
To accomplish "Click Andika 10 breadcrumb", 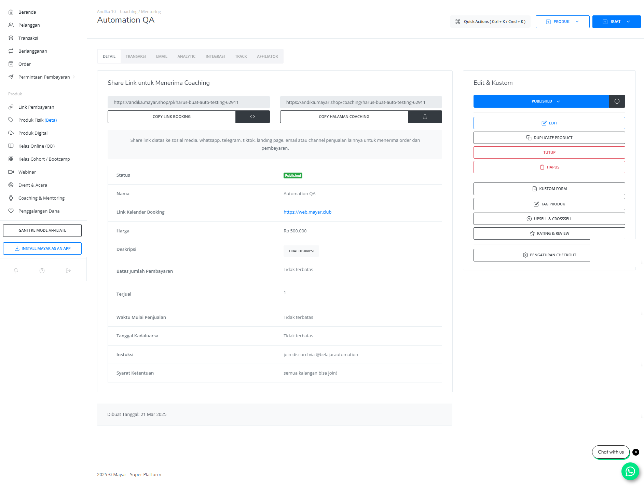I will pyautogui.click(x=106, y=12).
